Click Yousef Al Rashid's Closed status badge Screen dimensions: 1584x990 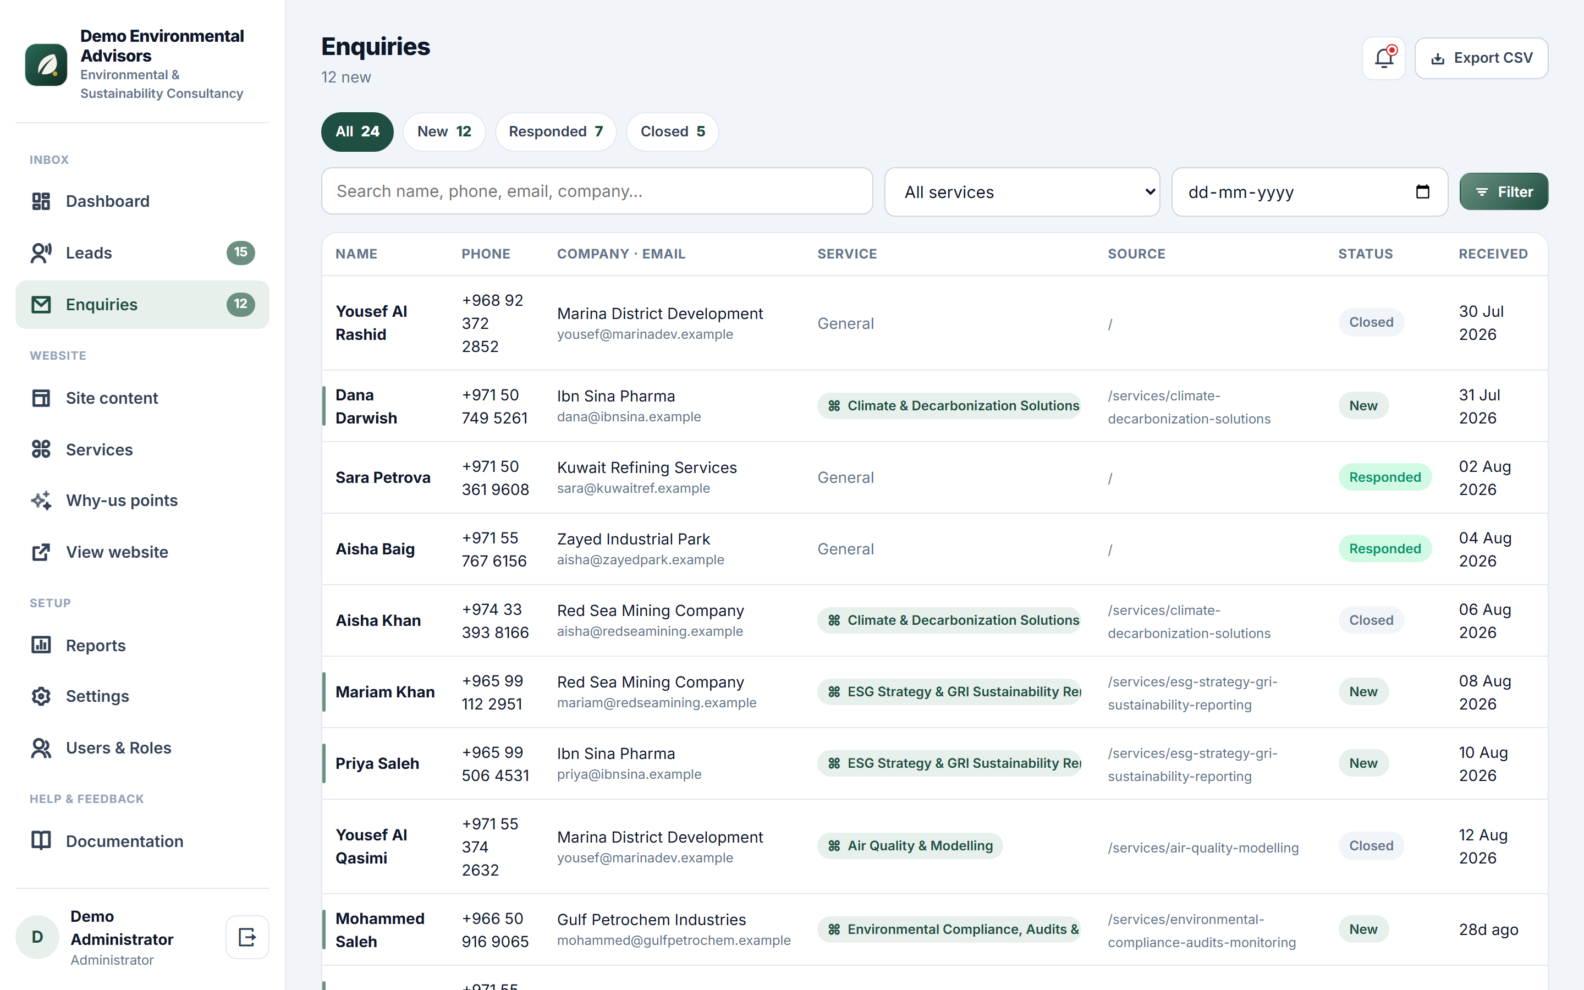tap(1371, 322)
